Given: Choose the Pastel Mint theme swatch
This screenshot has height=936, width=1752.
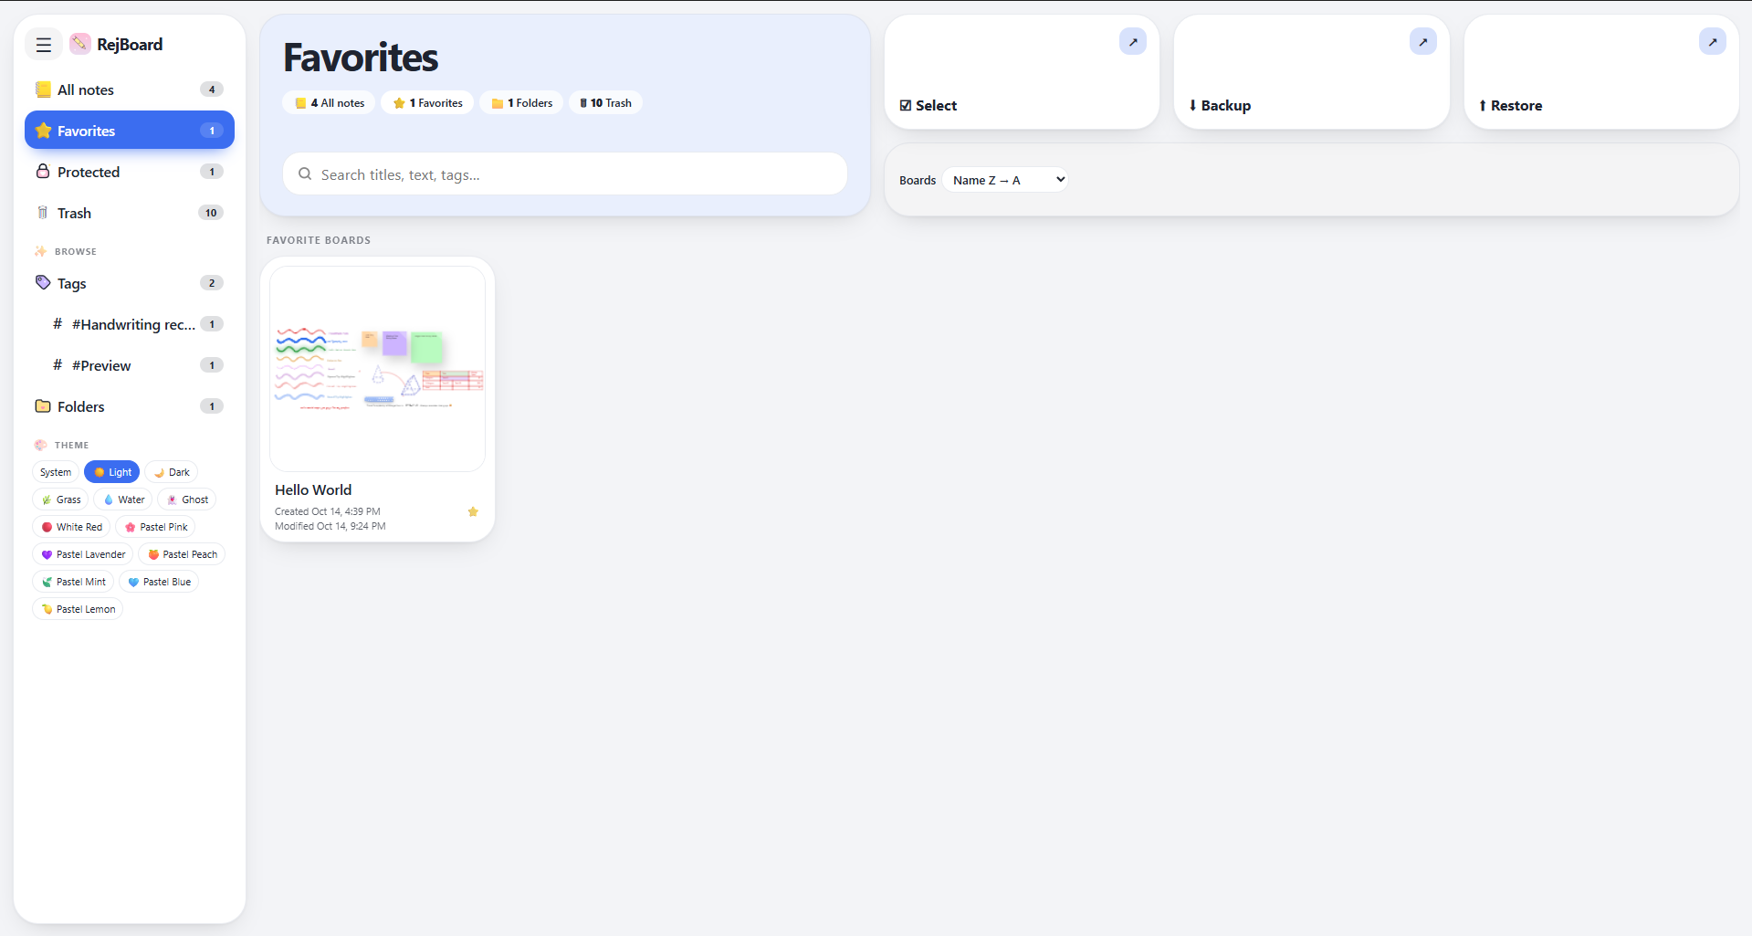Looking at the screenshot, I should 73,582.
